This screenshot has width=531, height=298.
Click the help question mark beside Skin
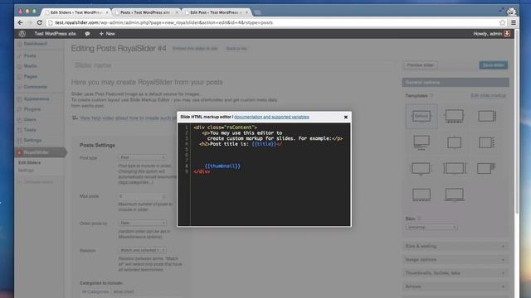coord(419,219)
